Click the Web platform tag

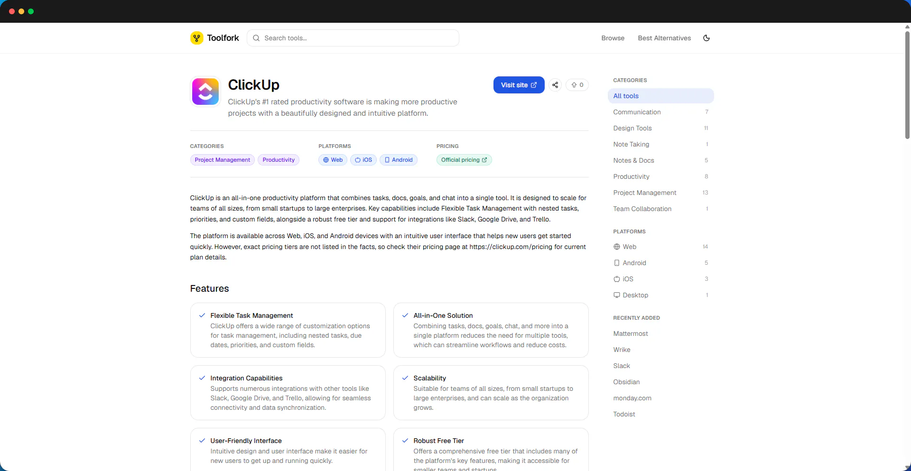click(x=333, y=160)
